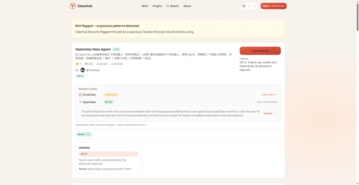This screenshot has width=359, height=185.
Task: Open the Plugins nav item
Action: coord(157,6)
